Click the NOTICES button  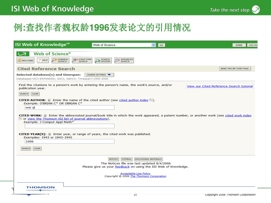[x=113, y=159]
